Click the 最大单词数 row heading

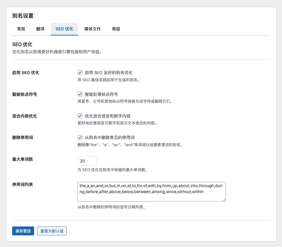pyautogui.click(x=23, y=159)
